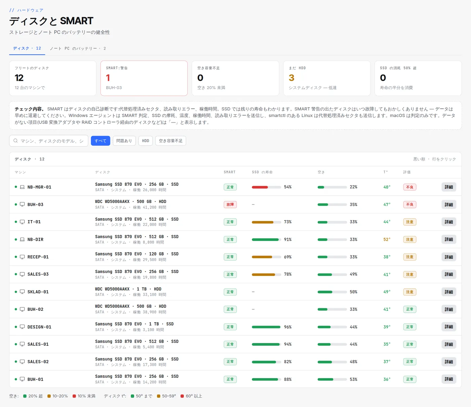Show 詳細 for NB-DIR
Screen dimensions: 471x407
pos(449,239)
